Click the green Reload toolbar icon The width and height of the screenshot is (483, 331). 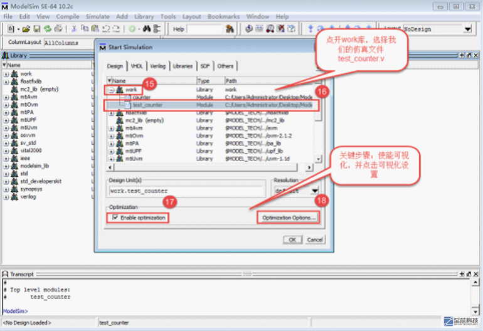48,29
